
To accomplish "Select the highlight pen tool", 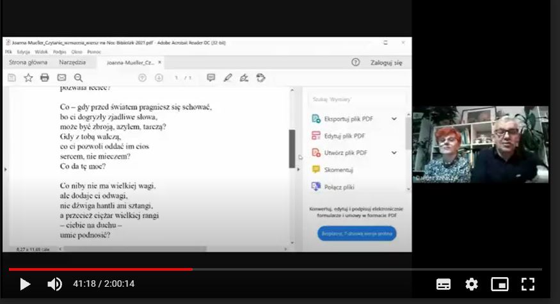I will (x=227, y=77).
